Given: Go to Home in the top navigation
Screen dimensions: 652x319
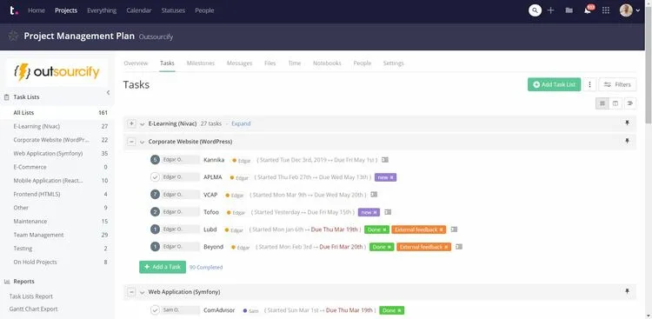Looking at the screenshot, I should point(37,10).
